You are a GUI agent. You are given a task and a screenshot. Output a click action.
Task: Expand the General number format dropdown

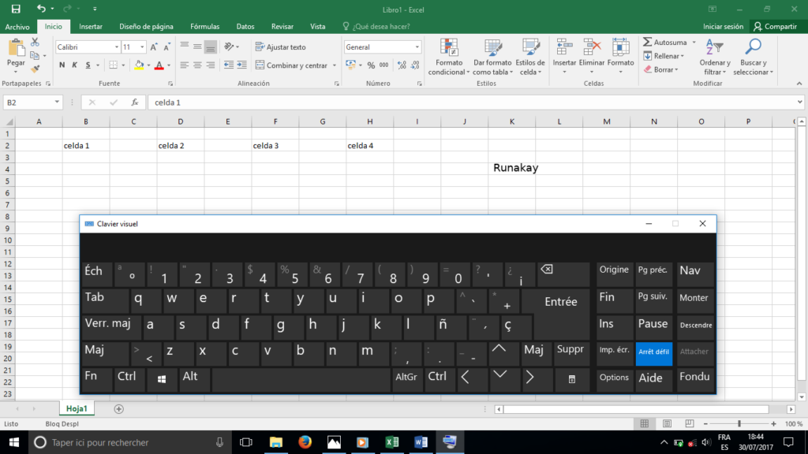pos(417,47)
